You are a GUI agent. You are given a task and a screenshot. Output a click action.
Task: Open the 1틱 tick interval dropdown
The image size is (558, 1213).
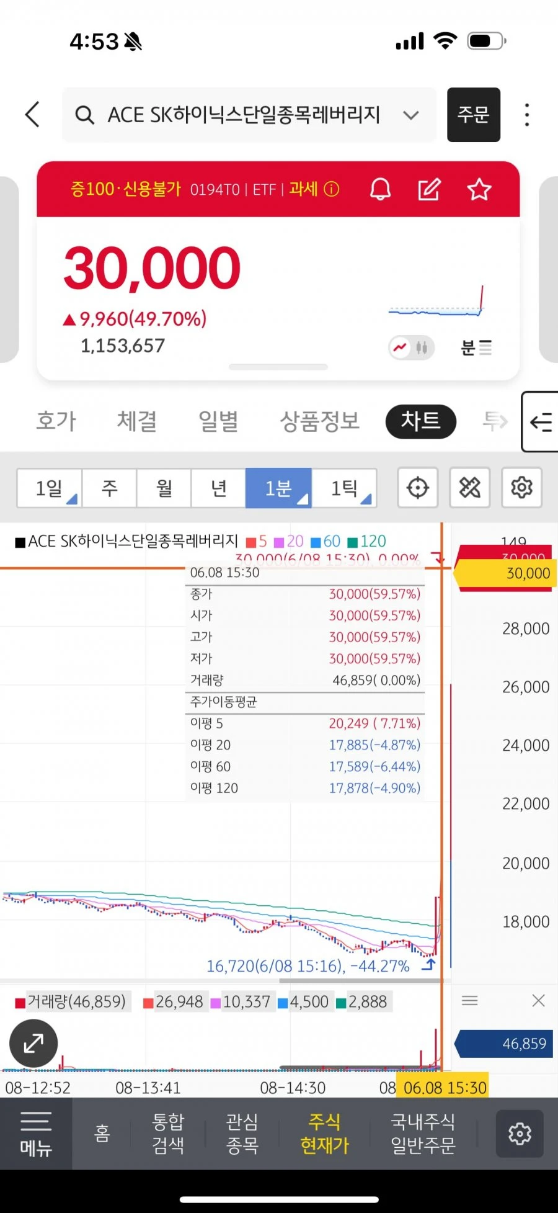click(x=344, y=488)
